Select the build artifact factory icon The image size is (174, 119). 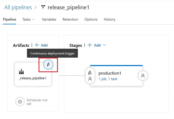point(21,72)
